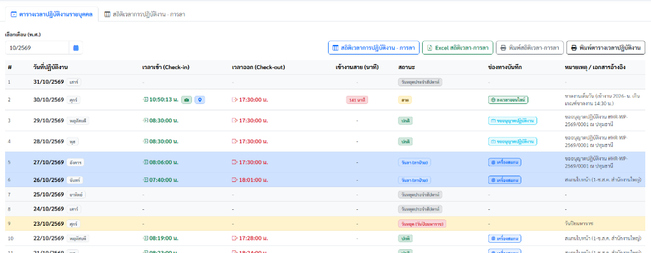Click the เวลาออก (Check-out) column header

click(x=258, y=67)
